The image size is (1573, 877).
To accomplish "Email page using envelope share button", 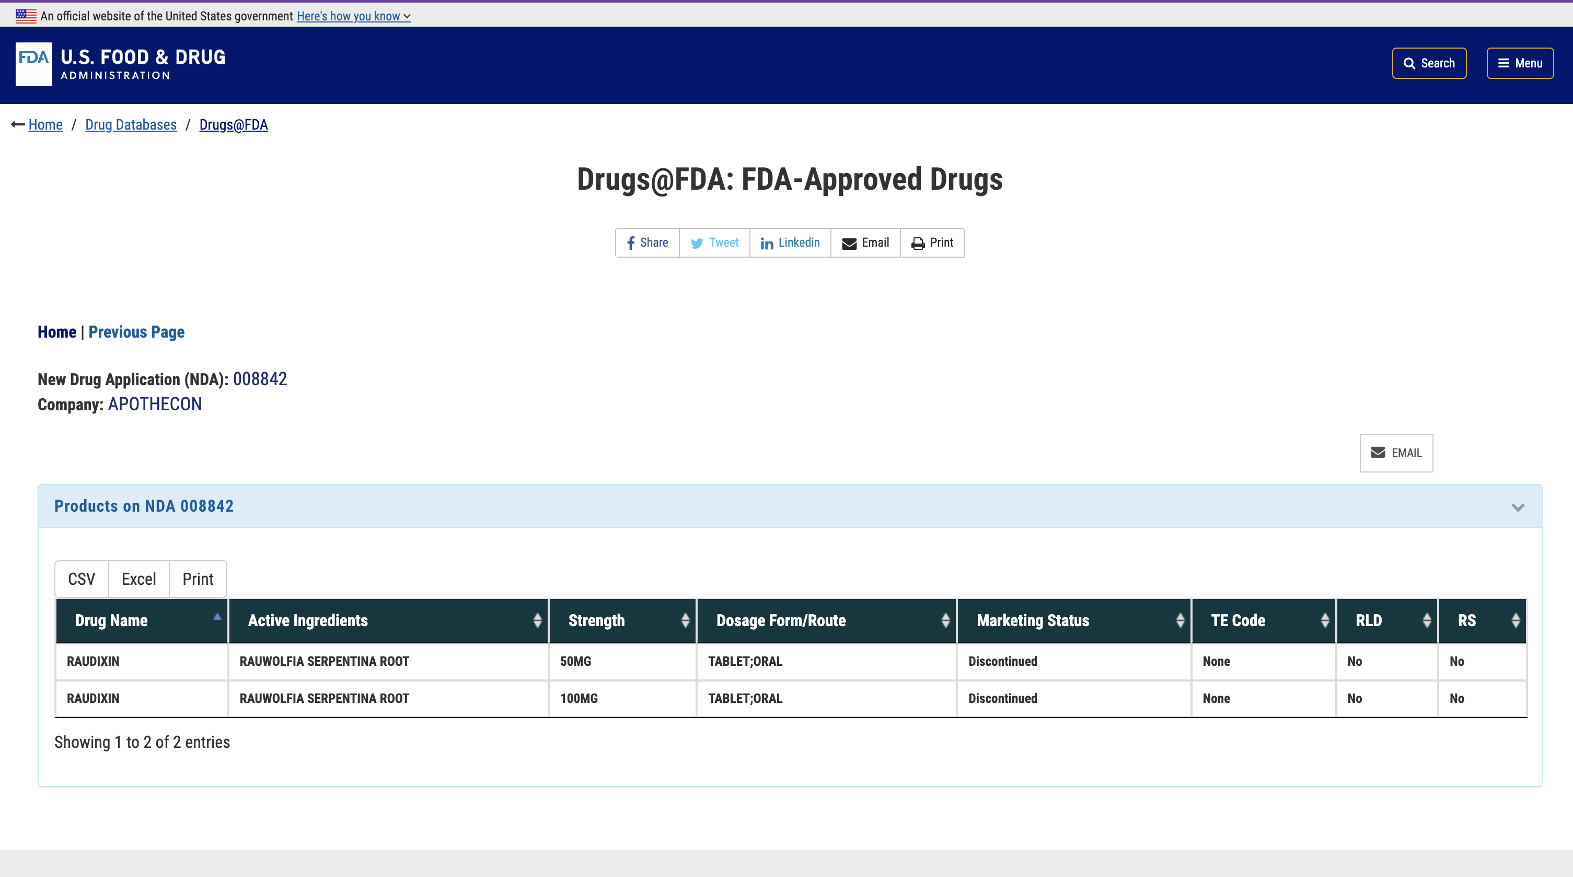I will pyautogui.click(x=865, y=243).
